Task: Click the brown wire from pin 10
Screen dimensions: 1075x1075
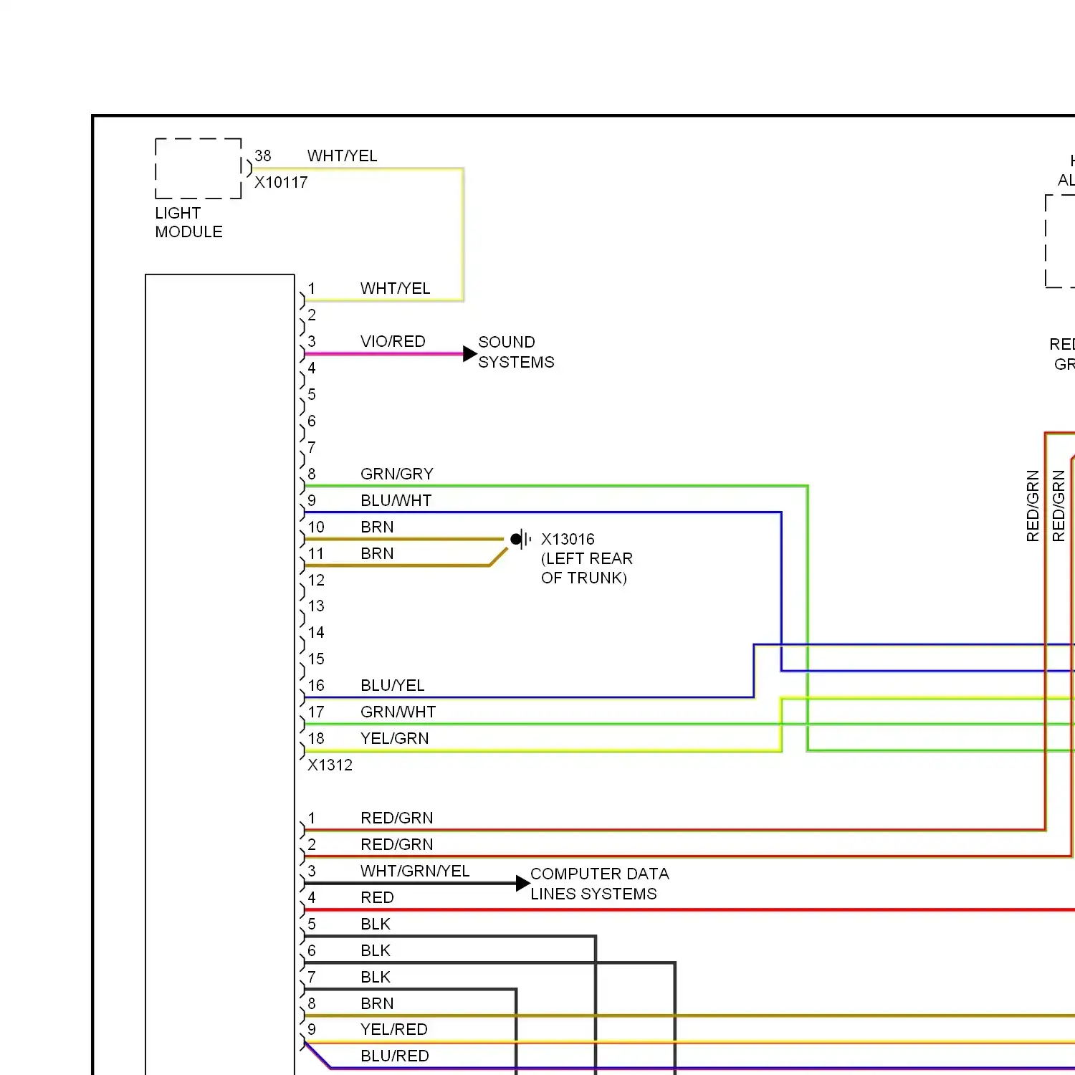Action: (x=404, y=539)
